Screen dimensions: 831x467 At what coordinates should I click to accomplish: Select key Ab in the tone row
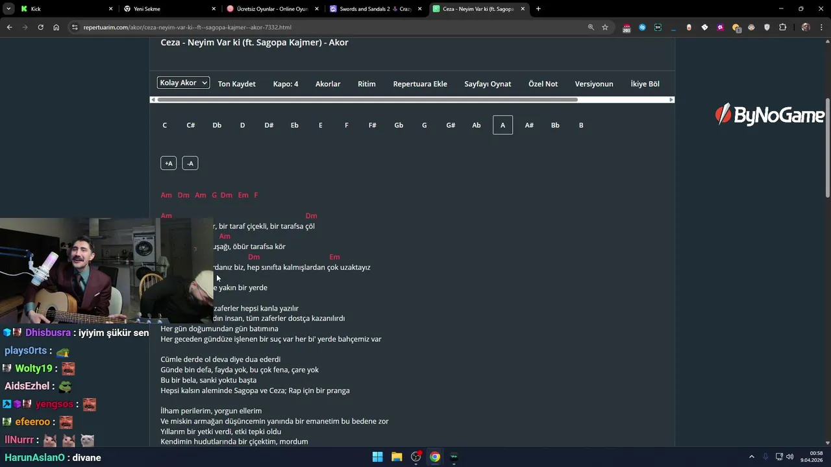click(x=477, y=125)
